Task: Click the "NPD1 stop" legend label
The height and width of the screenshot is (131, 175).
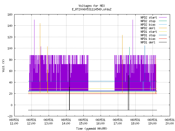Action: click(x=148, y=35)
